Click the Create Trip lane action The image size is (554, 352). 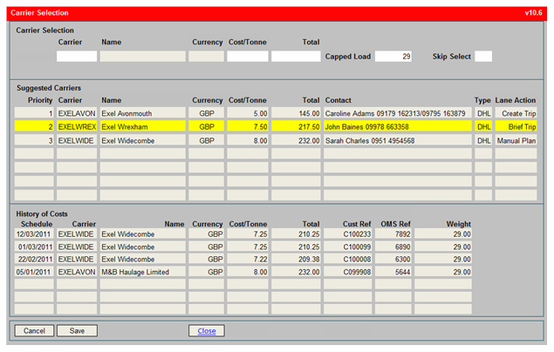[516, 113]
